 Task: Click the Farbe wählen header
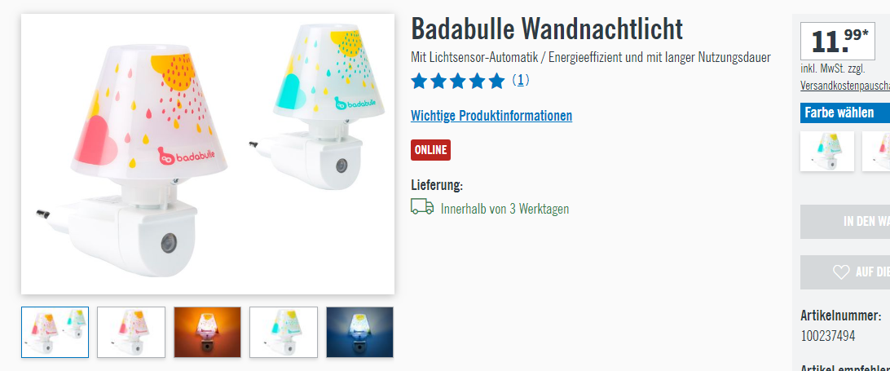[845, 113]
